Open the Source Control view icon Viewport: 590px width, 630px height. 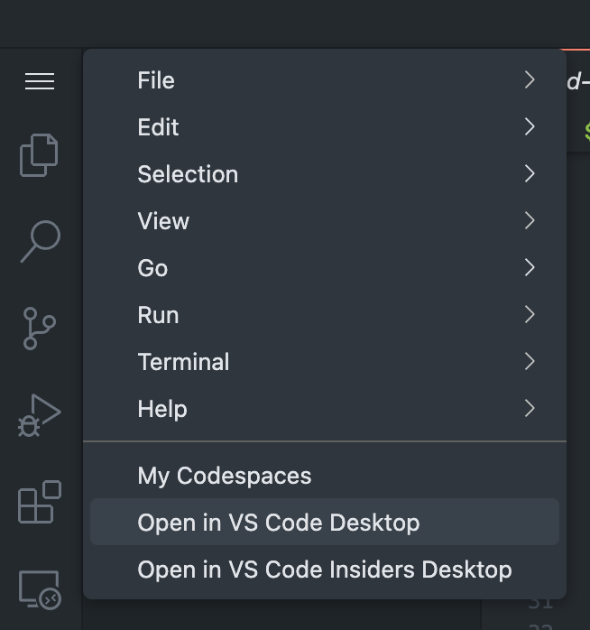click(40, 329)
